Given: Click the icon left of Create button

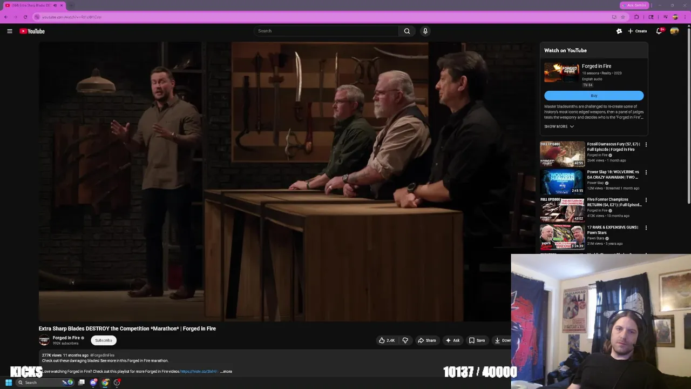Looking at the screenshot, I should (x=619, y=31).
